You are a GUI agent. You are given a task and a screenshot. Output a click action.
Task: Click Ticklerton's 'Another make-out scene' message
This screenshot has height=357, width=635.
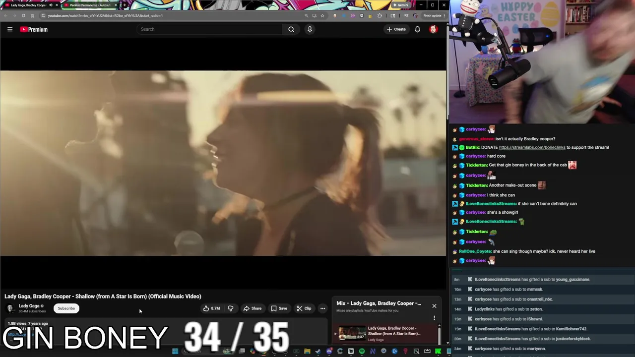tap(513, 185)
